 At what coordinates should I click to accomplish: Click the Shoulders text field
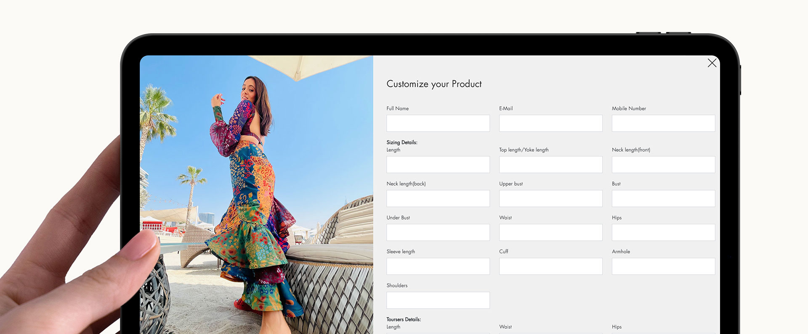pyautogui.click(x=438, y=300)
